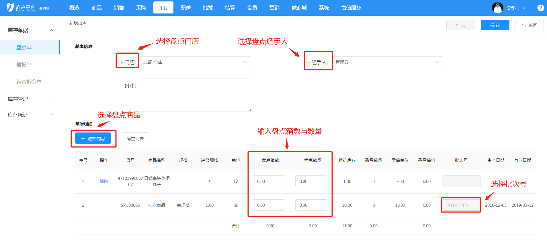Click batch number field showing 20181203
This screenshot has width=547, height=240.
click(x=461, y=205)
